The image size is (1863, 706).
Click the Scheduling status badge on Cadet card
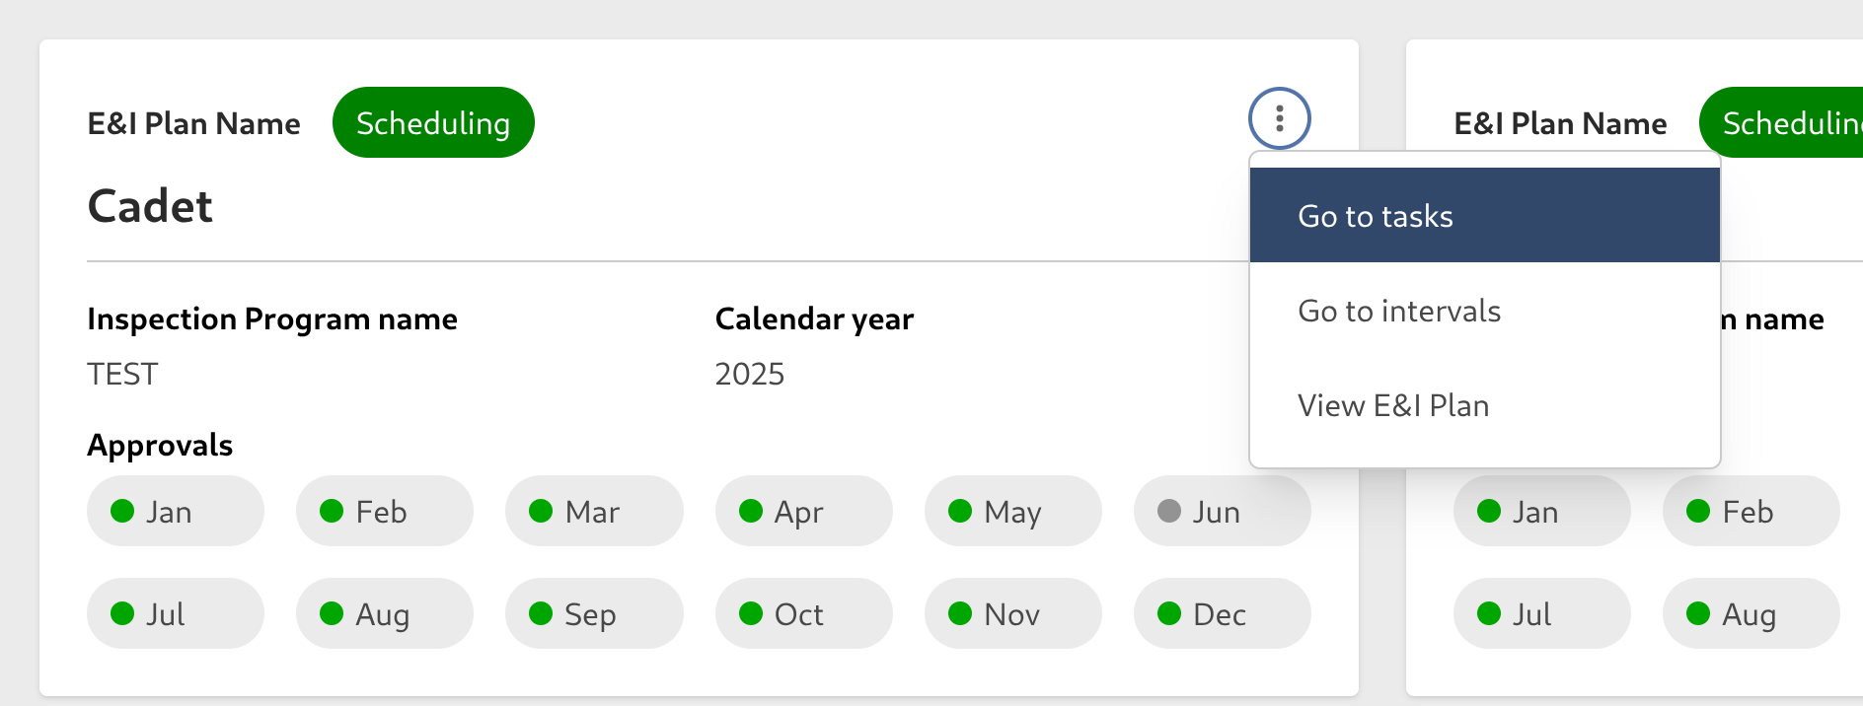[433, 123]
